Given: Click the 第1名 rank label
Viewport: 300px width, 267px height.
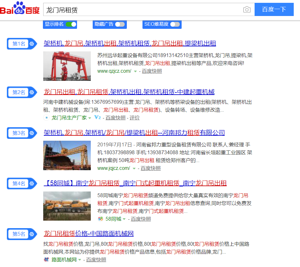Looking at the screenshot, I should [18, 44].
